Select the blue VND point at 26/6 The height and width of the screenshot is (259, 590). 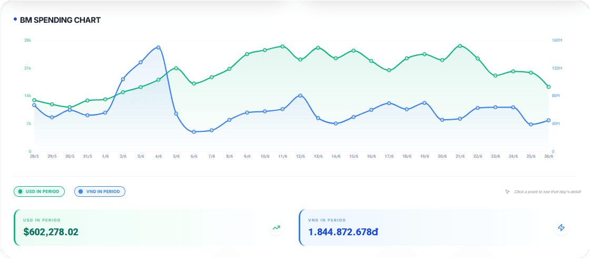pyautogui.click(x=548, y=121)
